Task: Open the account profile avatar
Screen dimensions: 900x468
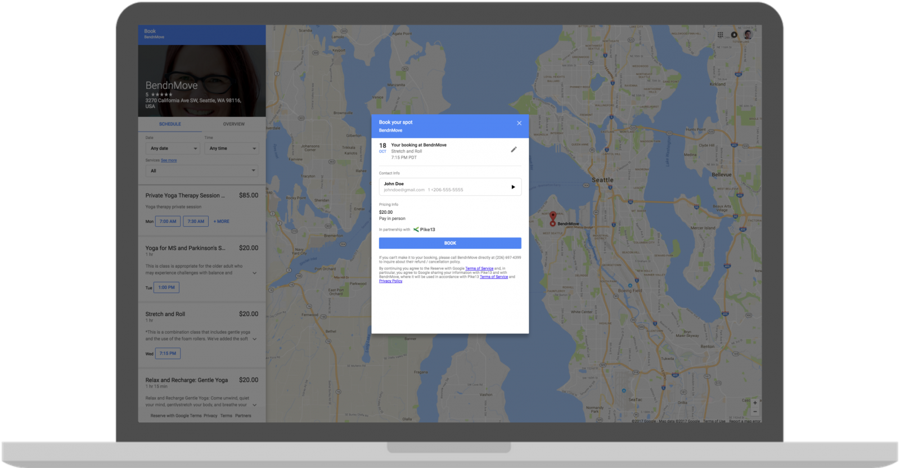Action: (x=748, y=35)
